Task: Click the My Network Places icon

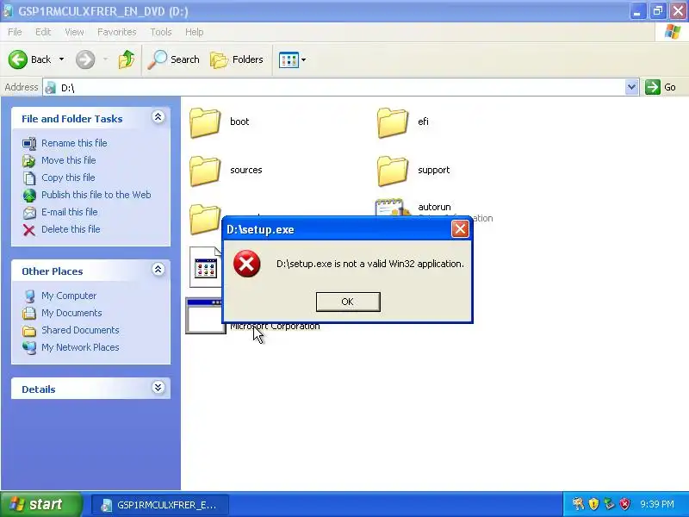Action: tap(29, 347)
